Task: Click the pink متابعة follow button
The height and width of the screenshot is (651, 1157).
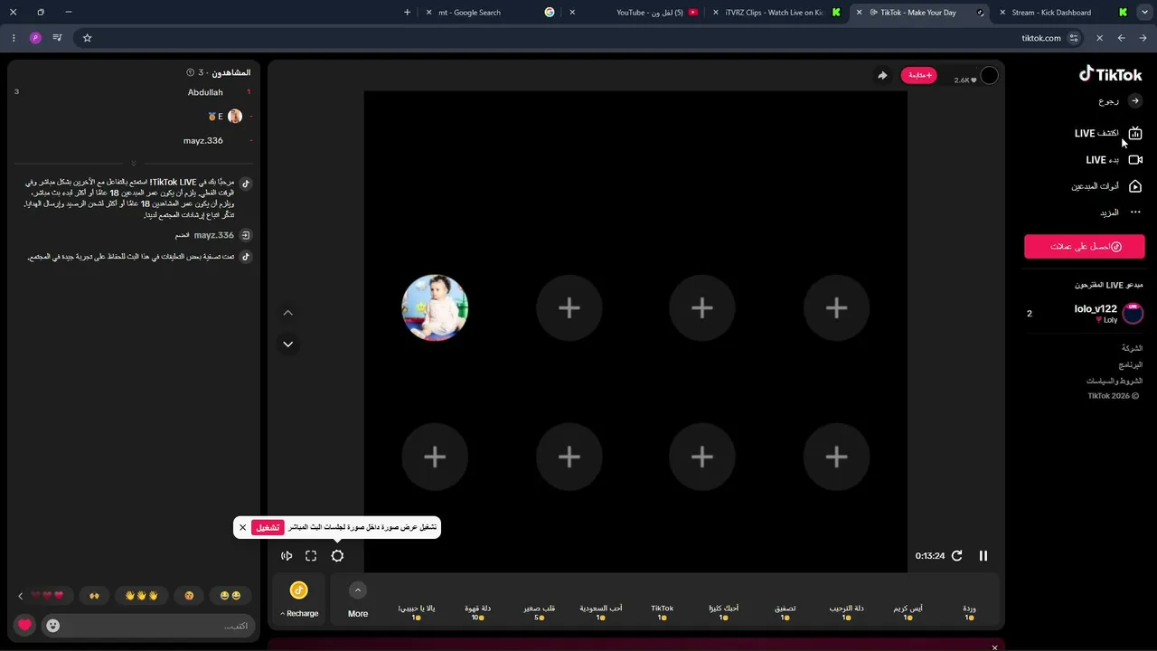Action: (918, 75)
